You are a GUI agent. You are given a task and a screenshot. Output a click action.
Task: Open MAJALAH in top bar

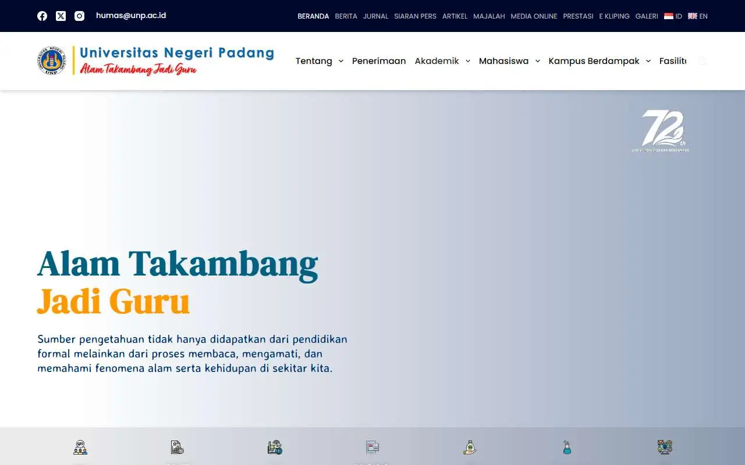[489, 16]
